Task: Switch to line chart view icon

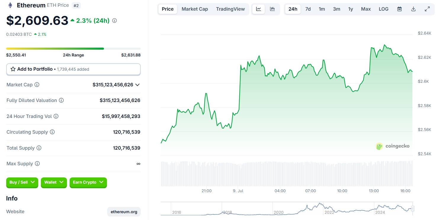Action: point(259,9)
